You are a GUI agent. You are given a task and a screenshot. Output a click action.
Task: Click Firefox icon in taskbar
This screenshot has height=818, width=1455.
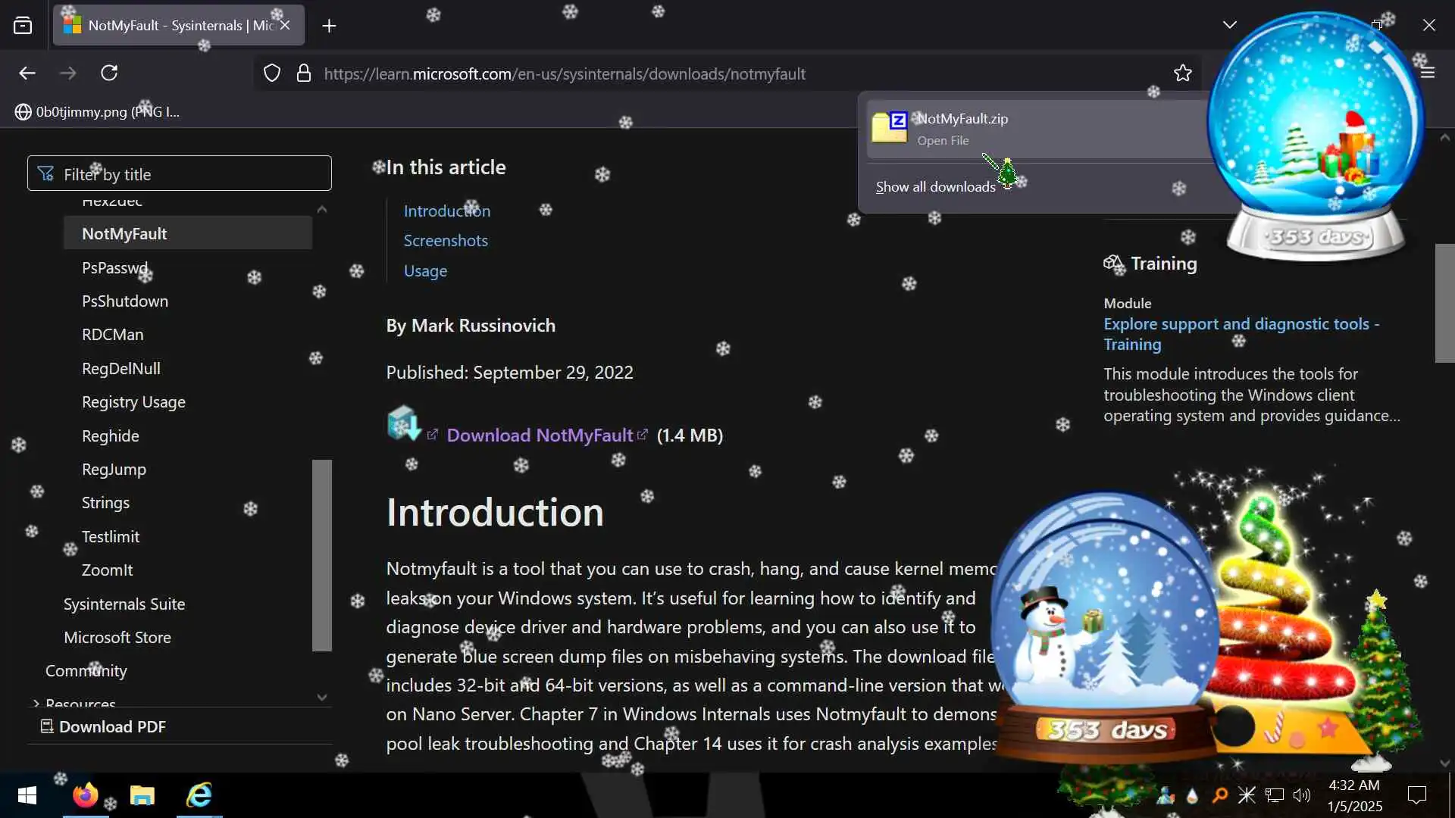(85, 795)
